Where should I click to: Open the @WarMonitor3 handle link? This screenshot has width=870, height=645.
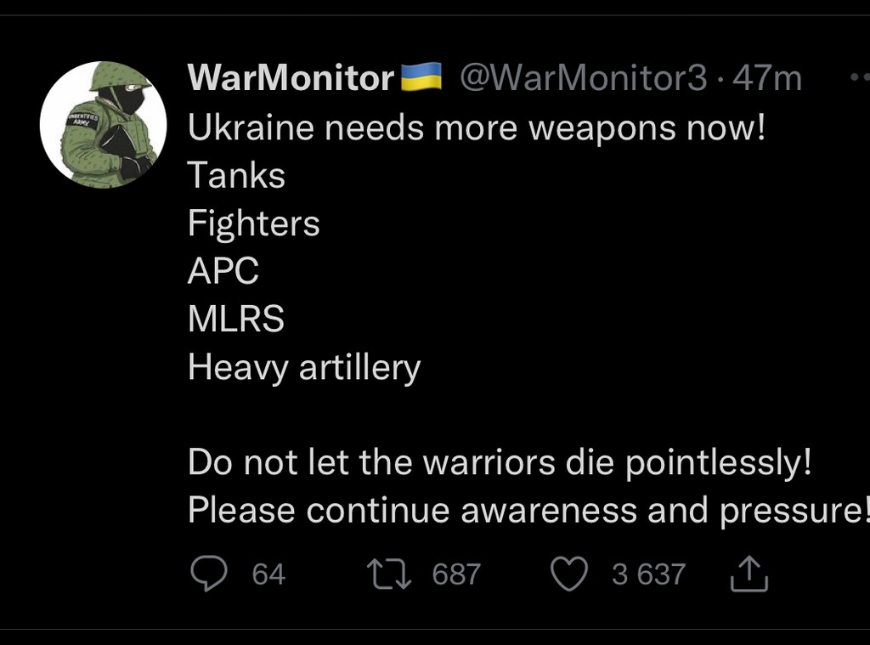pyautogui.click(x=584, y=78)
